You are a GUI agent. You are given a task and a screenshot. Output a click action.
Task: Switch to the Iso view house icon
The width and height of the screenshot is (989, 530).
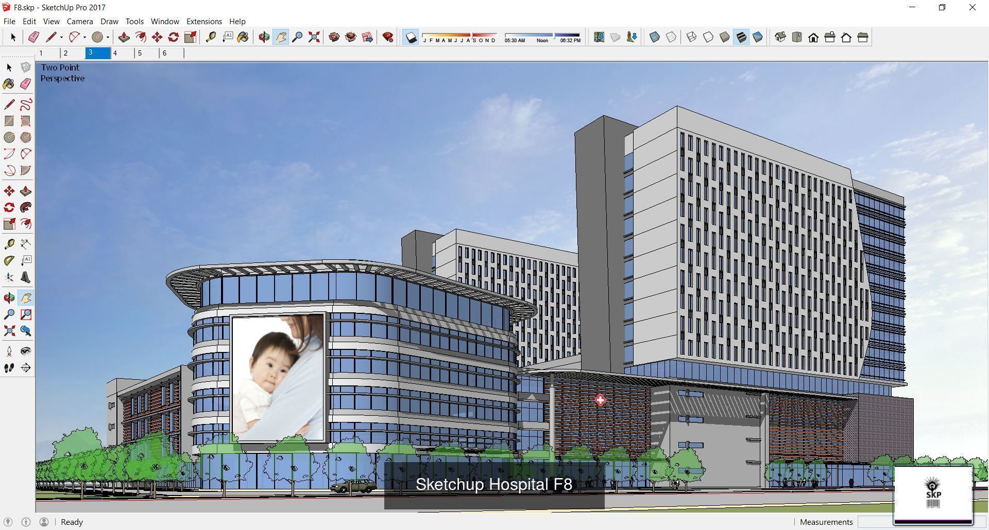780,37
